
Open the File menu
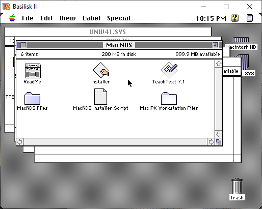click(28, 18)
